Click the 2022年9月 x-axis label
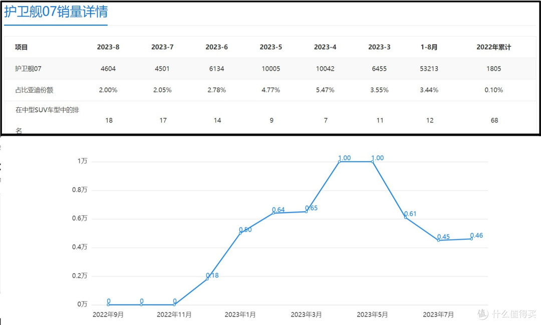The height and width of the screenshot is (325, 541). (108, 314)
